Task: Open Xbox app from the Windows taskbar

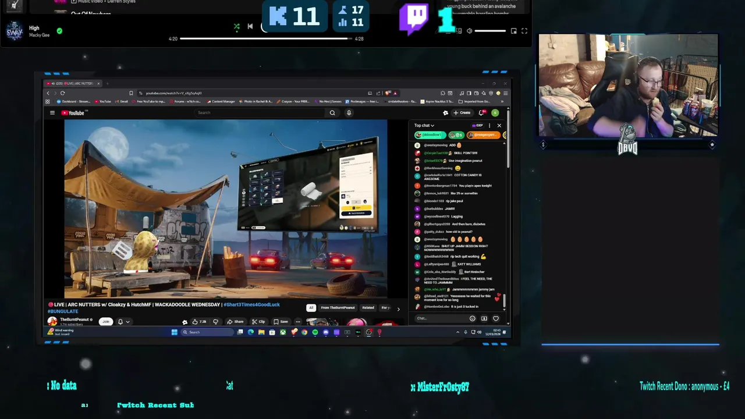Action: coord(282,332)
